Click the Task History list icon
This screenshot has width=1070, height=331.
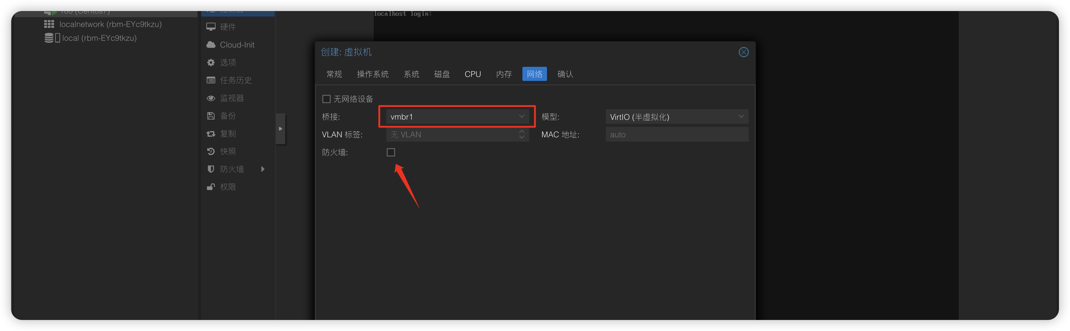pyautogui.click(x=211, y=80)
